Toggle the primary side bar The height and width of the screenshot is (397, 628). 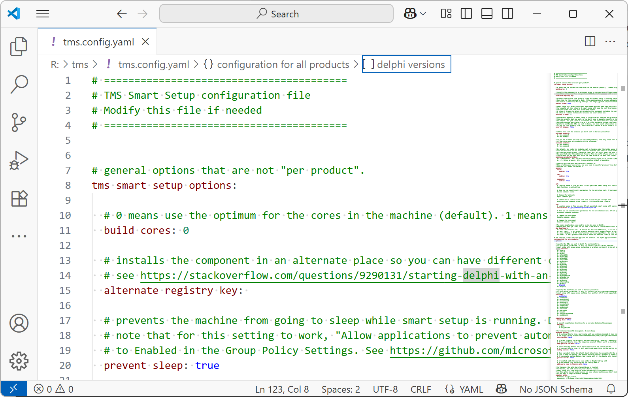(466, 14)
